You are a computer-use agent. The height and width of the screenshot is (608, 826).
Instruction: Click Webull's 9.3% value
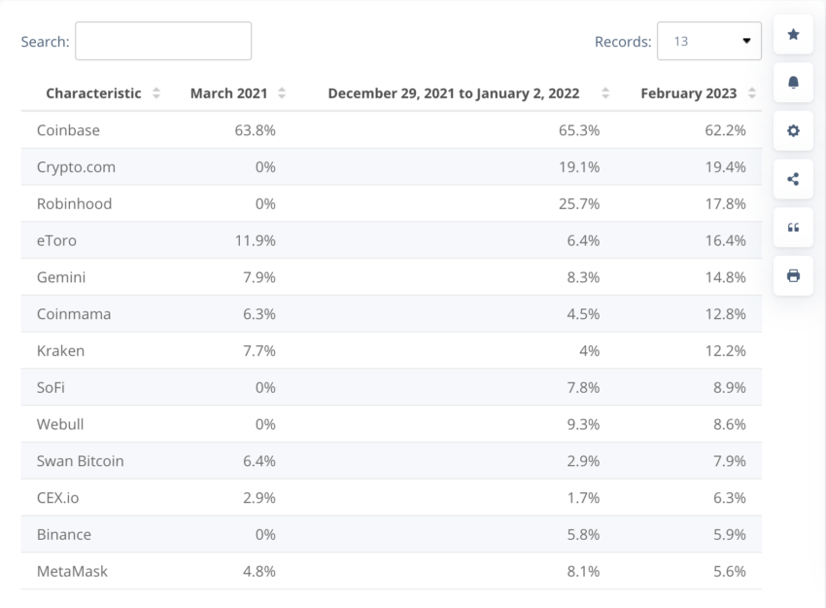click(x=583, y=424)
